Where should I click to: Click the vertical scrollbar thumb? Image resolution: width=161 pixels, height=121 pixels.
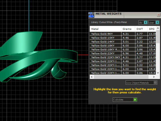click(158, 37)
